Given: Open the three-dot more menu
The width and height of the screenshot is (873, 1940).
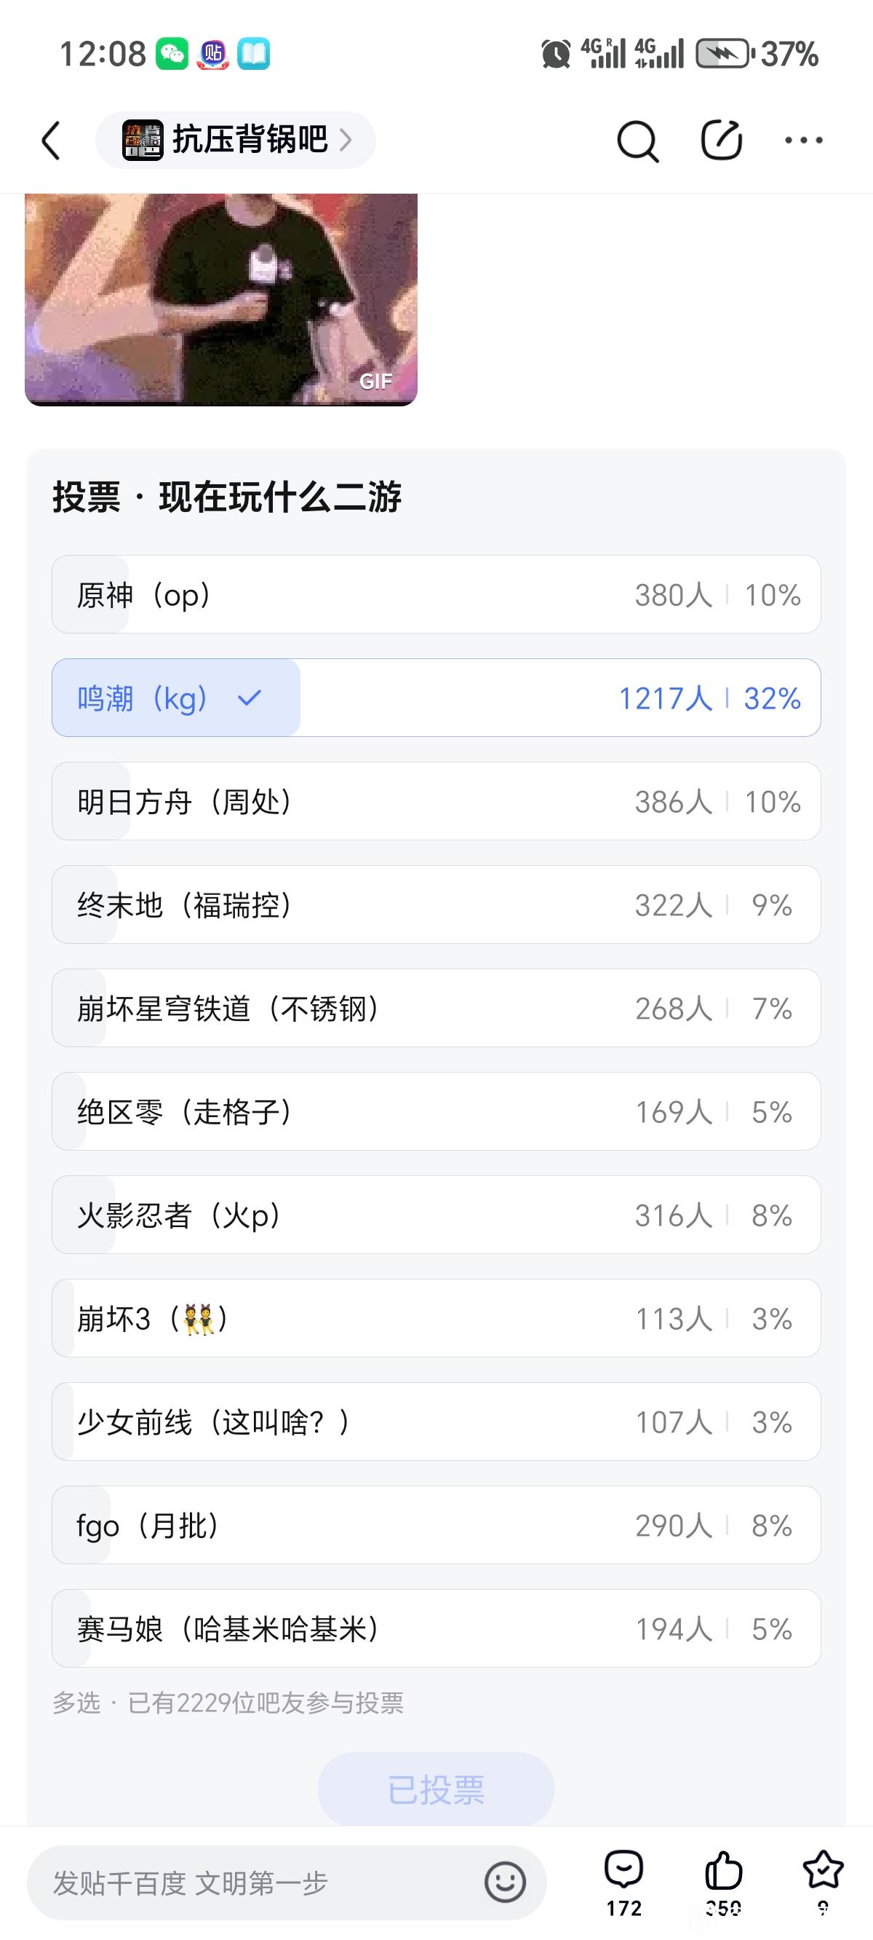Looking at the screenshot, I should coord(803,140).
